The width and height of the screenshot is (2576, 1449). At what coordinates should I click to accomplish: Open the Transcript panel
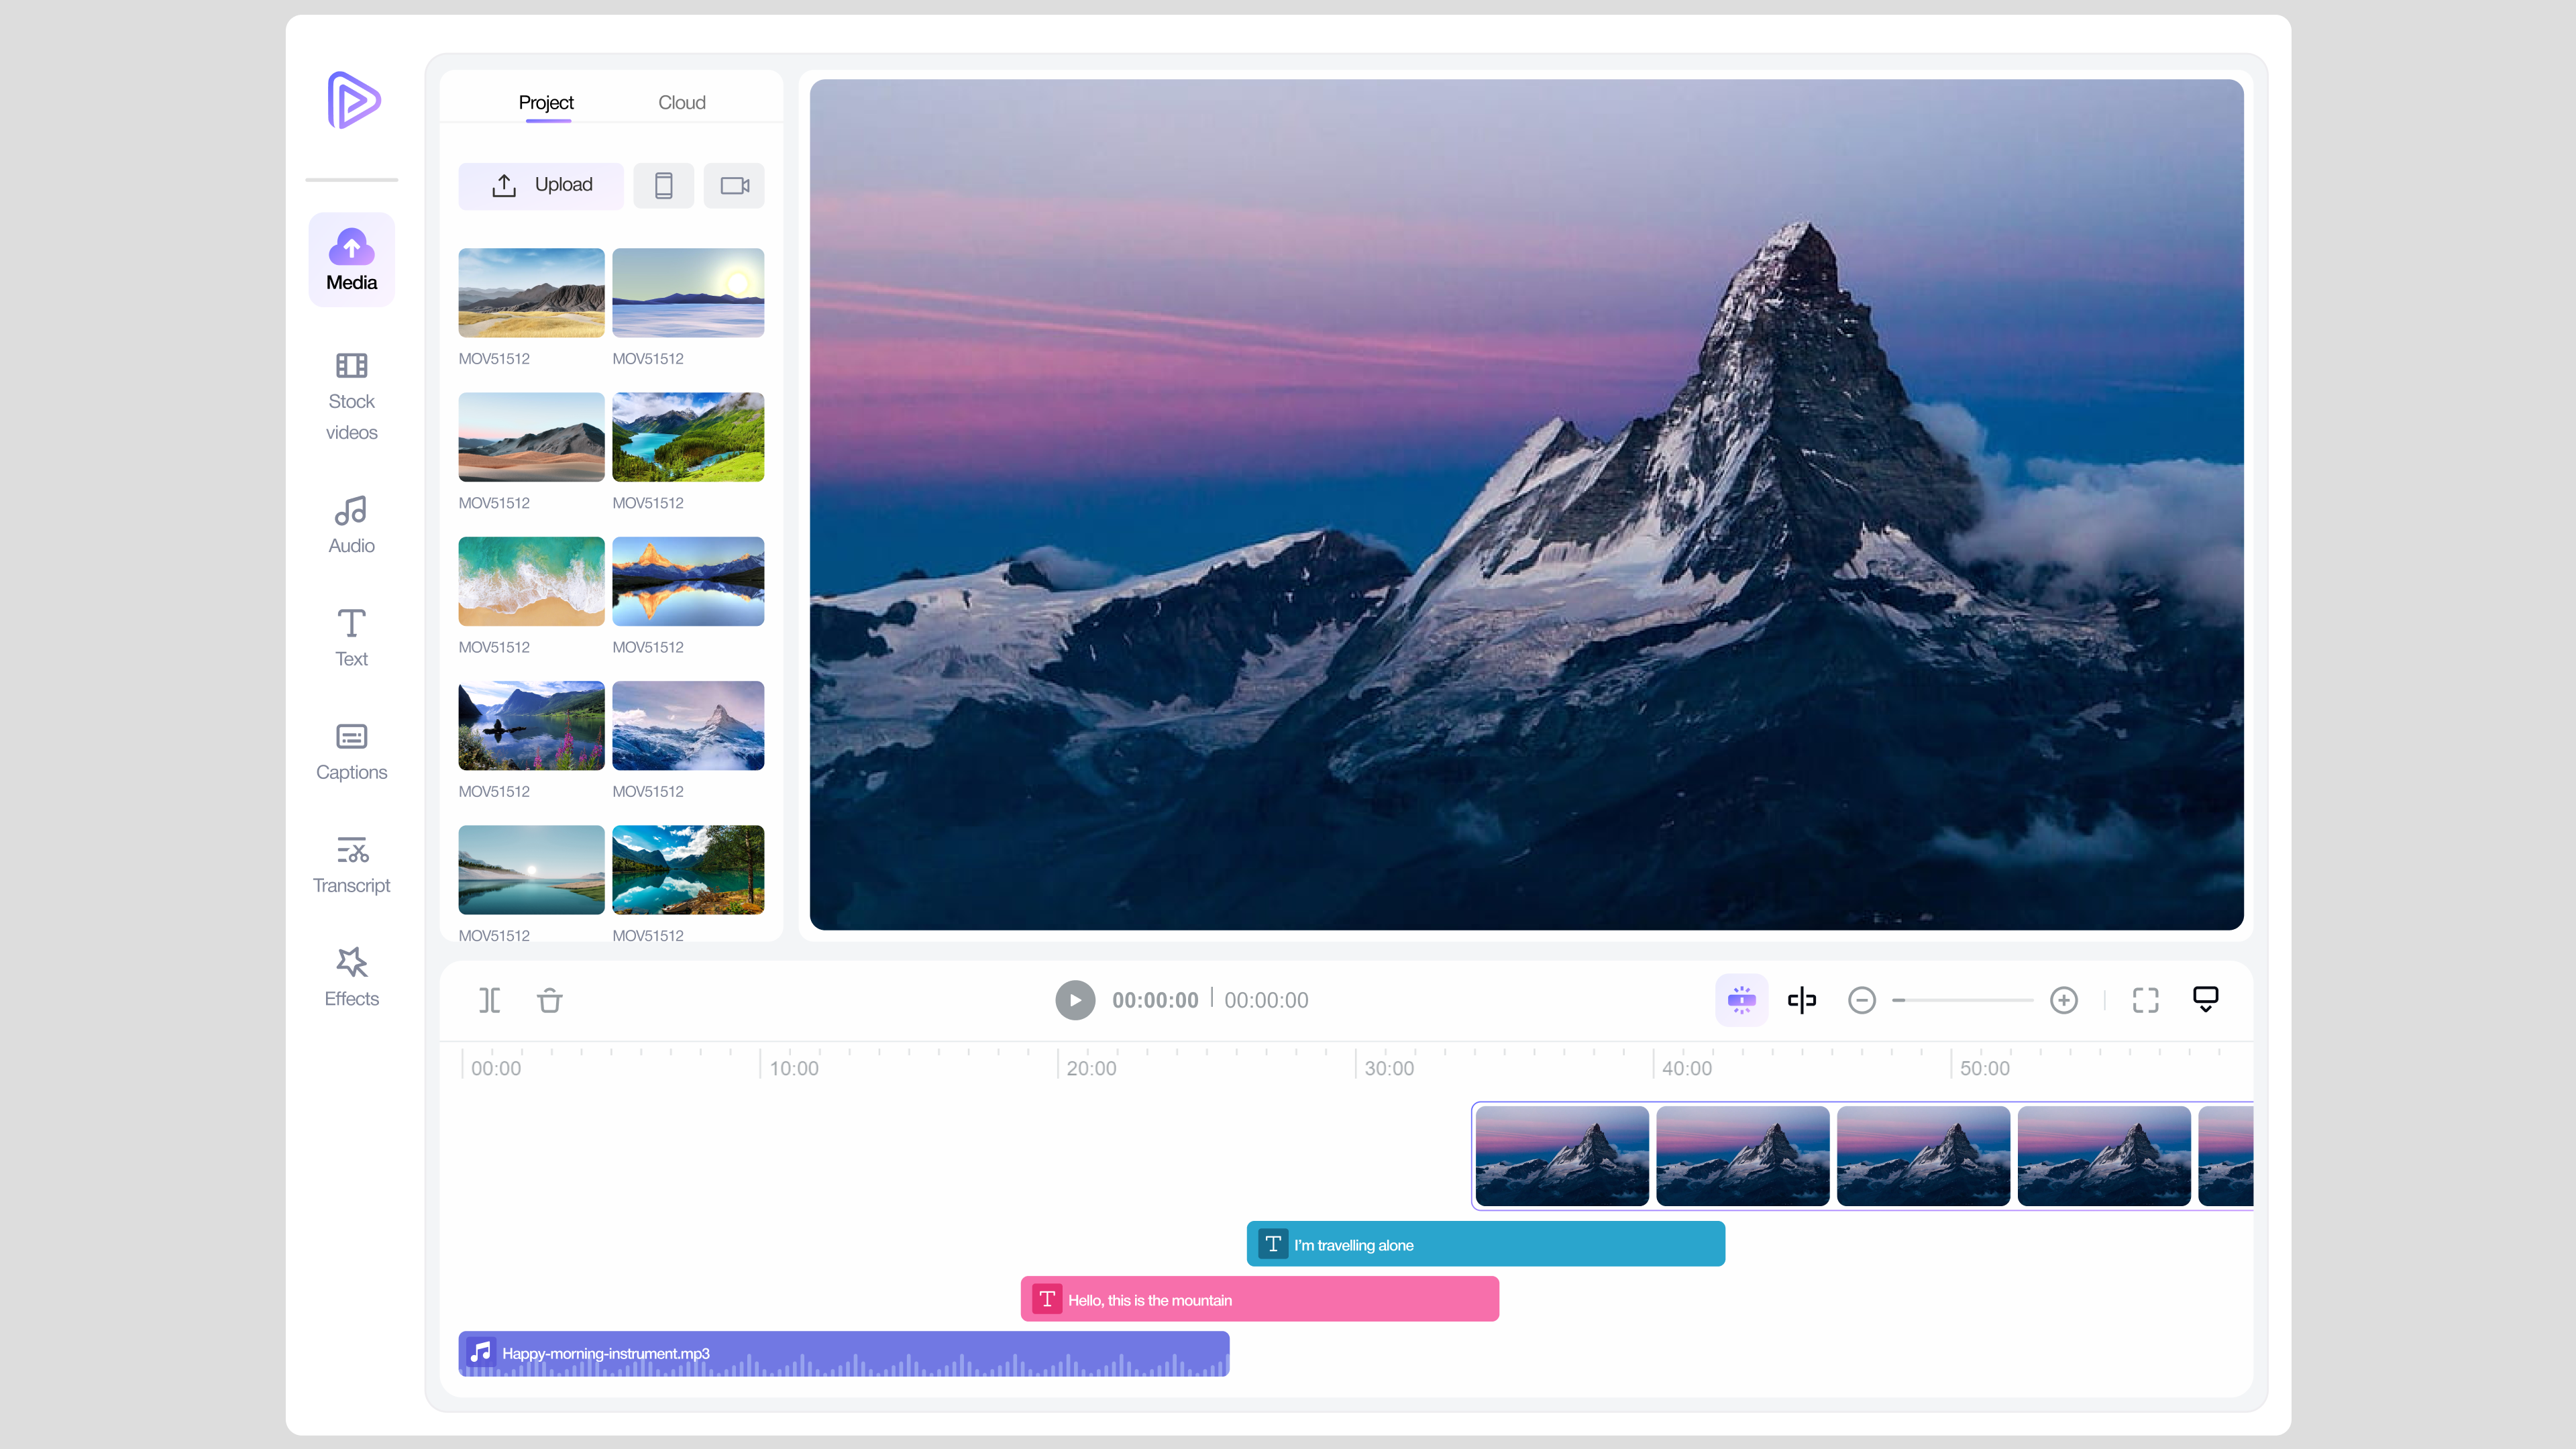point(351,865)
